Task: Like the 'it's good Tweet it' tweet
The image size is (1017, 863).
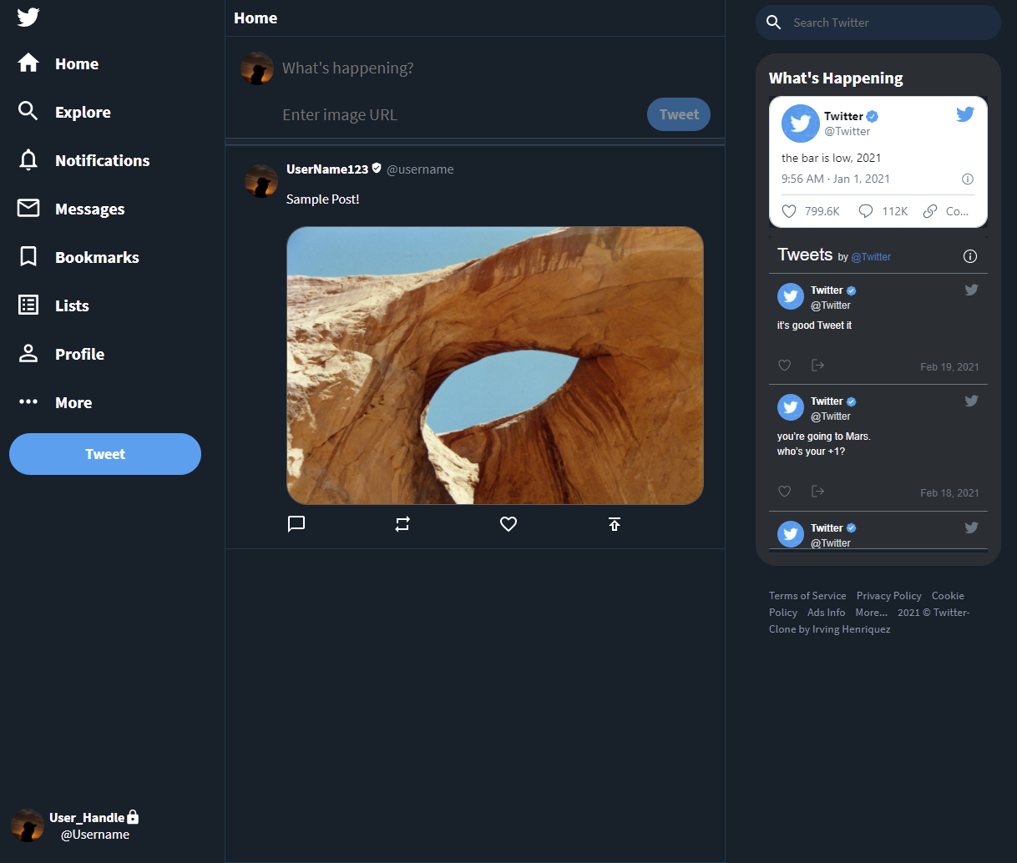Action: click(x=784, y=365)
